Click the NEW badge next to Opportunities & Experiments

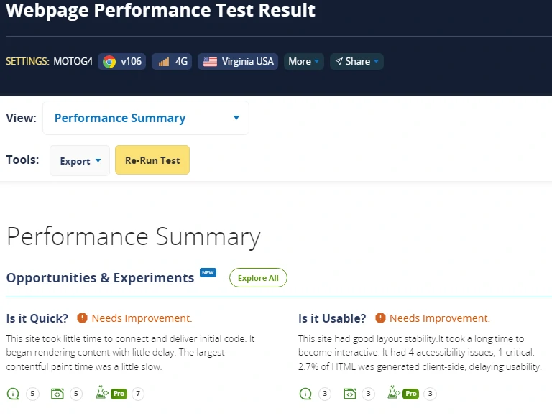tap(208, 273)
